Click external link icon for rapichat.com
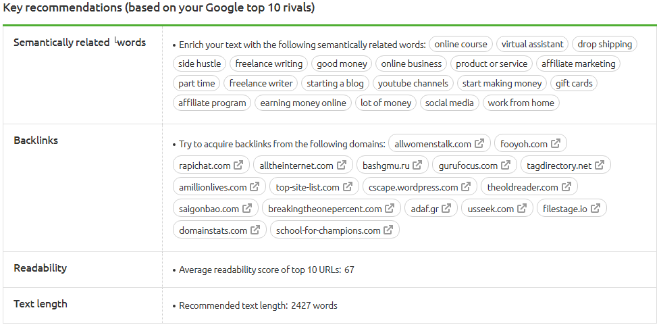661x327 pixels. coord(238,166)
